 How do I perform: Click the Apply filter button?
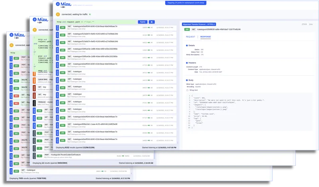143,22
